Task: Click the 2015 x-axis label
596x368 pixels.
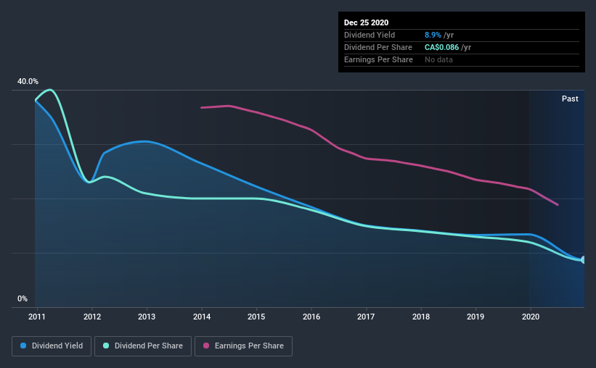Action: pyautogui.click(x=256, y=317)
